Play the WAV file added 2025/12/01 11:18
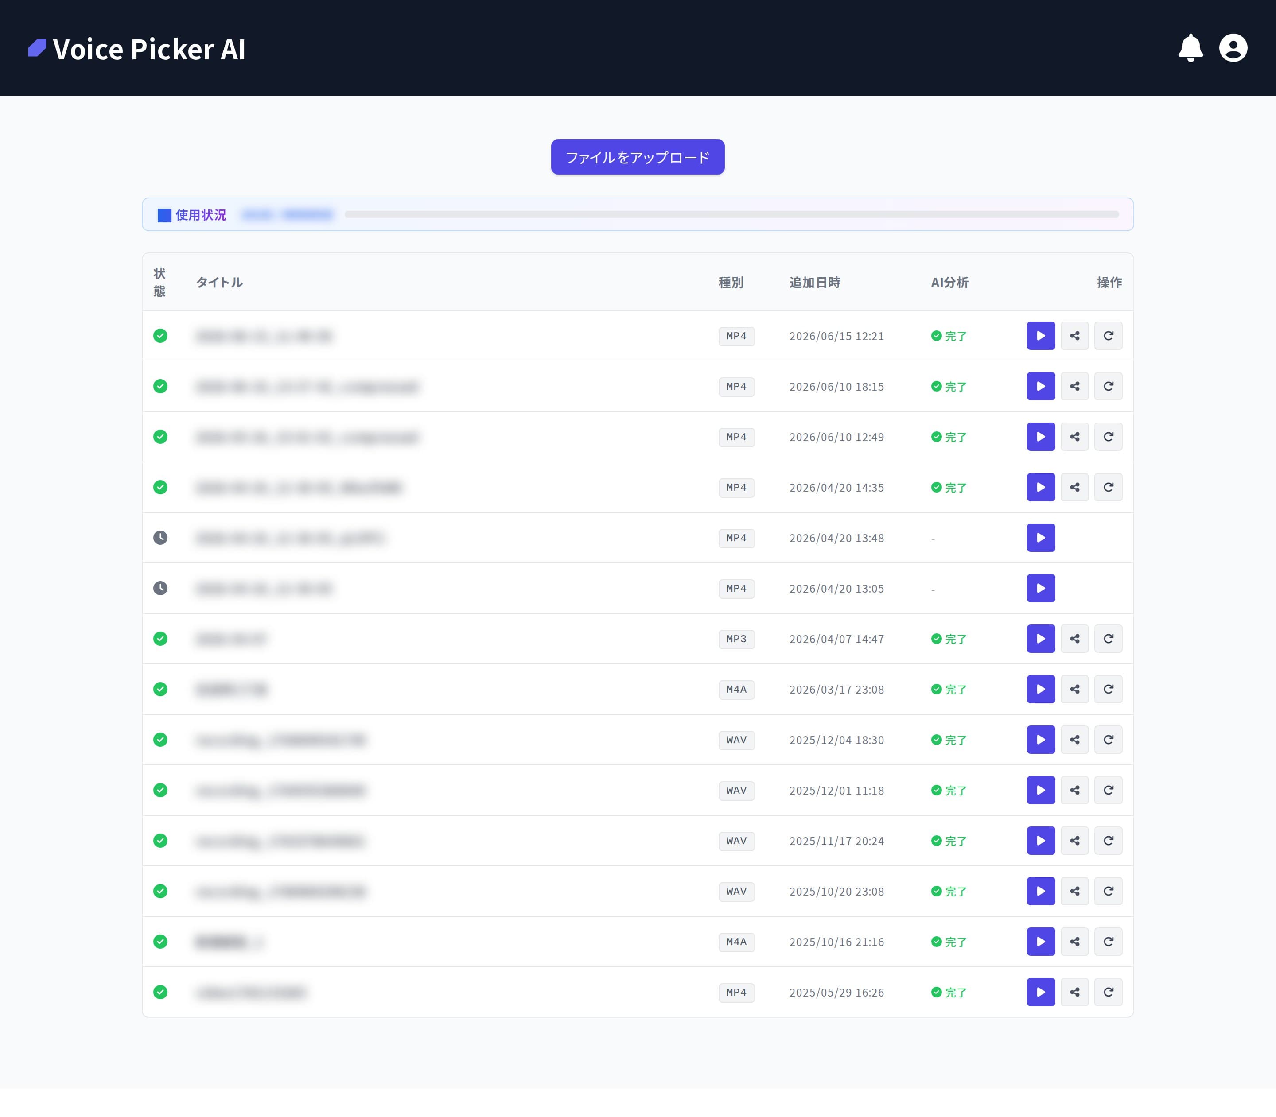The height and width of the screenshot is (1117, 1276). click(1041, 791)
